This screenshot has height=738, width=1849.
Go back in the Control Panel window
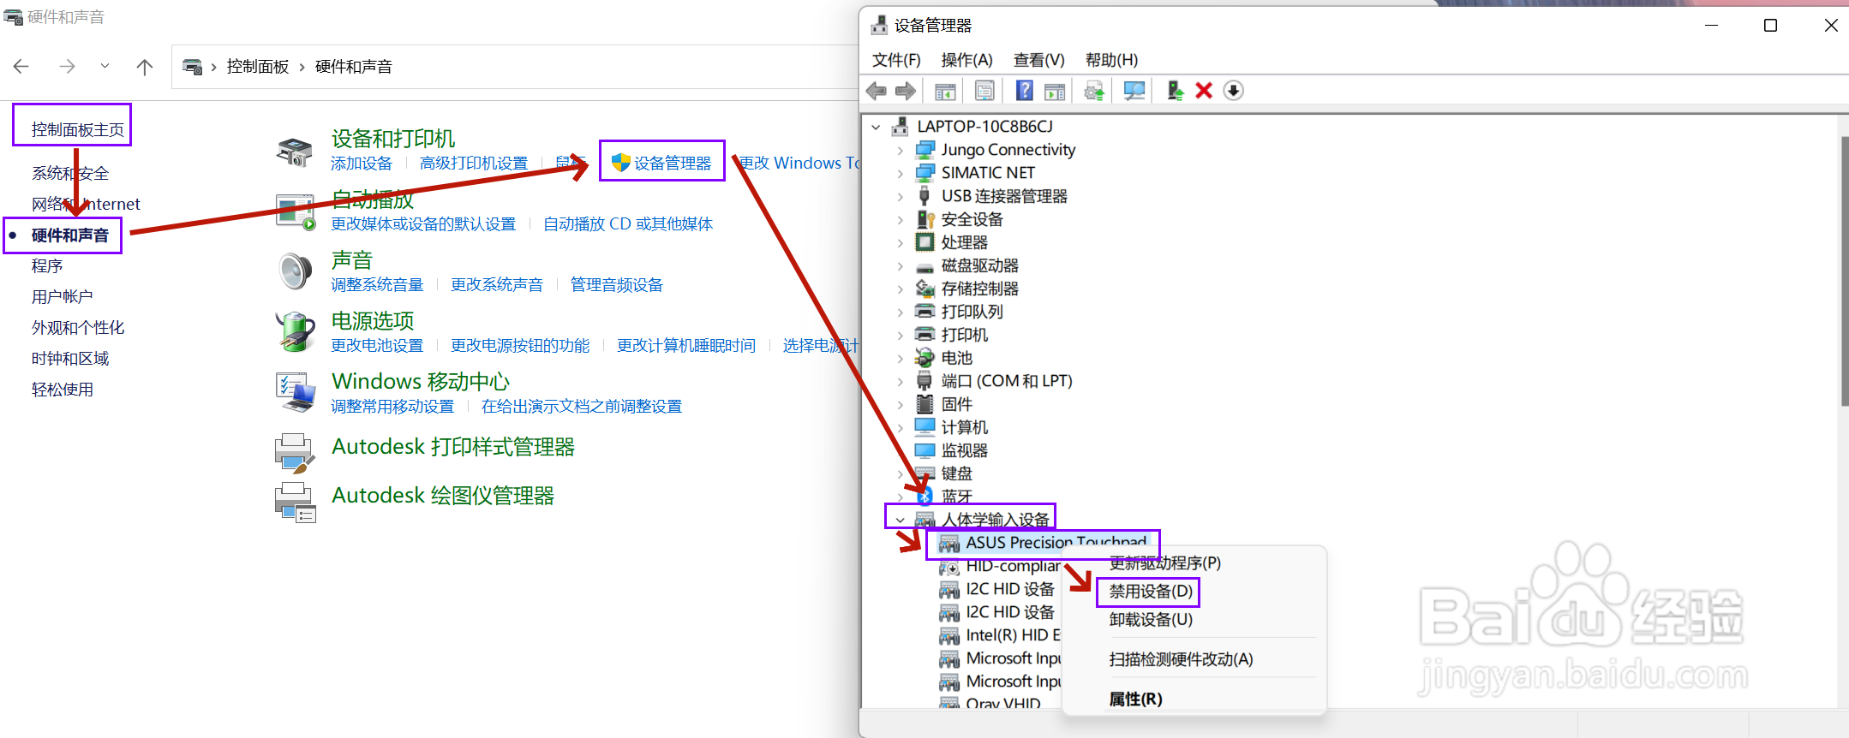[21, 66]
